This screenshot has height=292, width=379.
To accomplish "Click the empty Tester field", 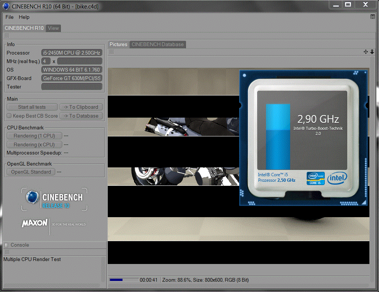I will 72,87.
